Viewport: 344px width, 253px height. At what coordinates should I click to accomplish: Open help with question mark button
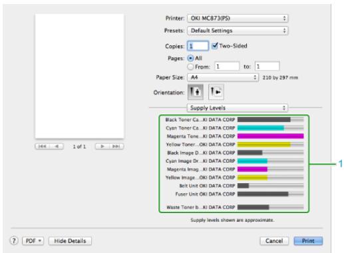click(14, 240)
